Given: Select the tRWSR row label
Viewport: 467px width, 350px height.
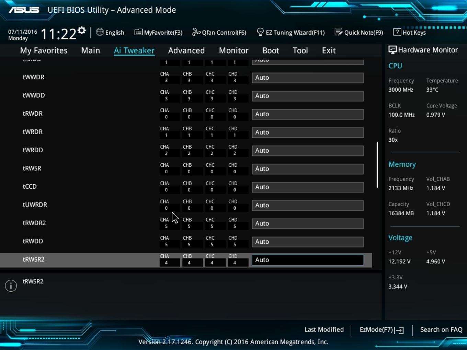Looking at the screenshot, I should [32, 168].
